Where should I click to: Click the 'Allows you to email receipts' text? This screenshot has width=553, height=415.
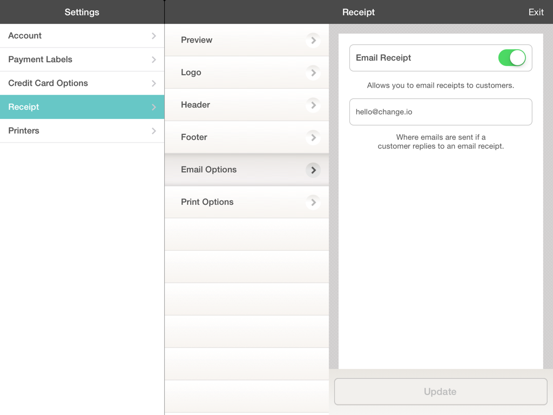coord(441,85)
